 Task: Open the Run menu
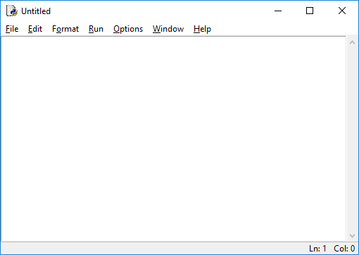tap(96, 29)
